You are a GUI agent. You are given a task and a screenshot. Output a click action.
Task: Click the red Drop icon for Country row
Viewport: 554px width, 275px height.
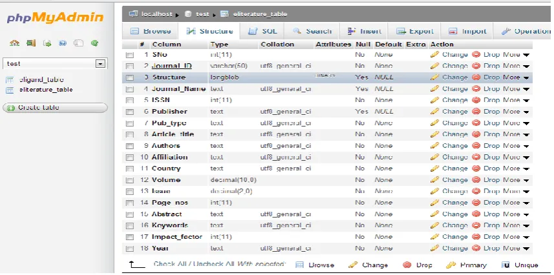pos(476,168)
